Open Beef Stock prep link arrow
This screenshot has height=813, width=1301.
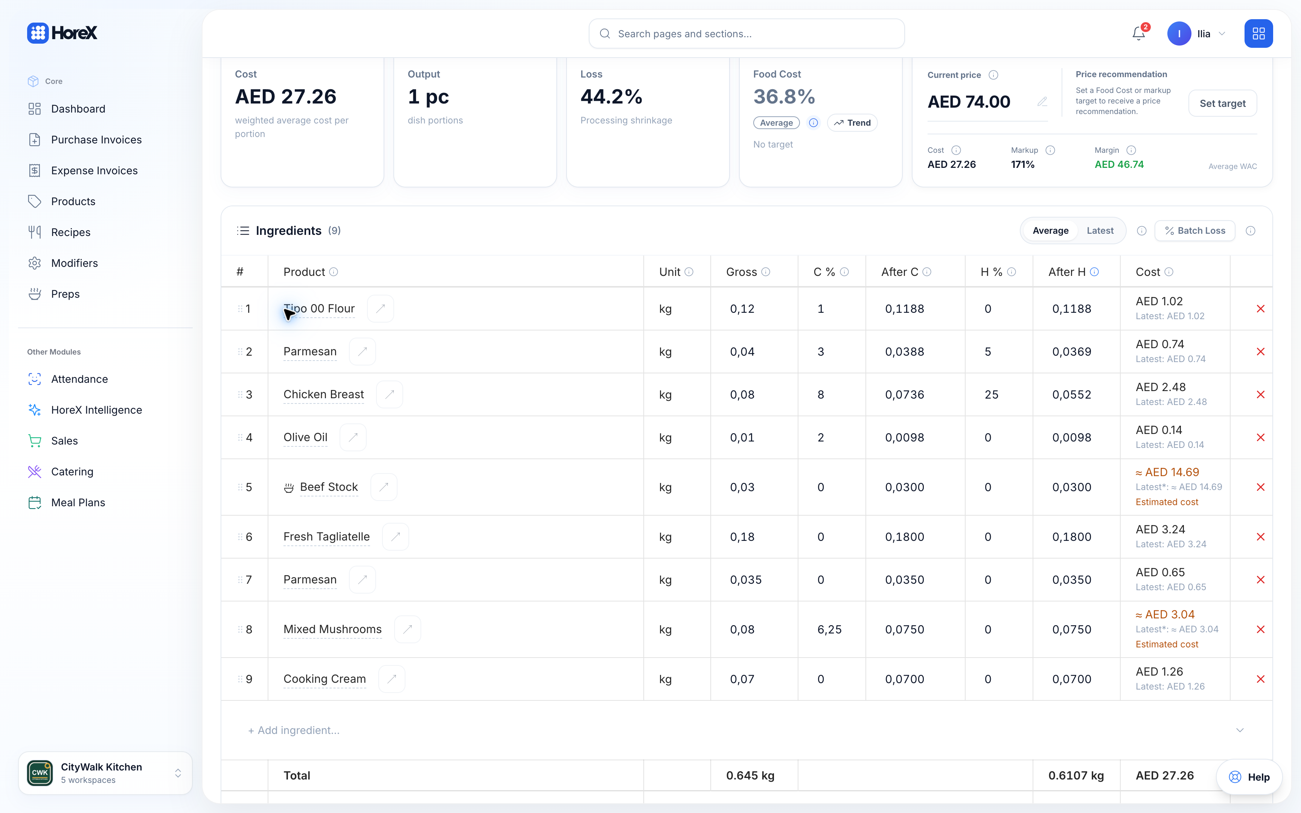pos(384,487)
